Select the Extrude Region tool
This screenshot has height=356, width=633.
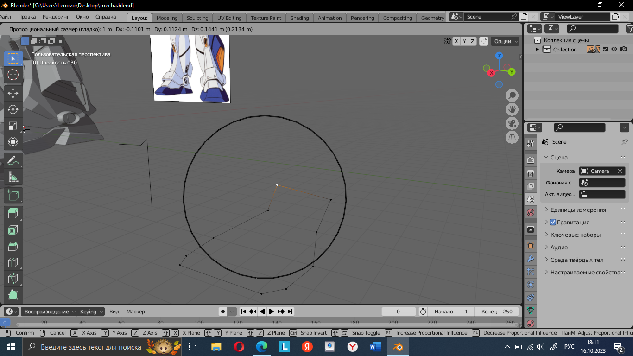click(x=13, y=214)
